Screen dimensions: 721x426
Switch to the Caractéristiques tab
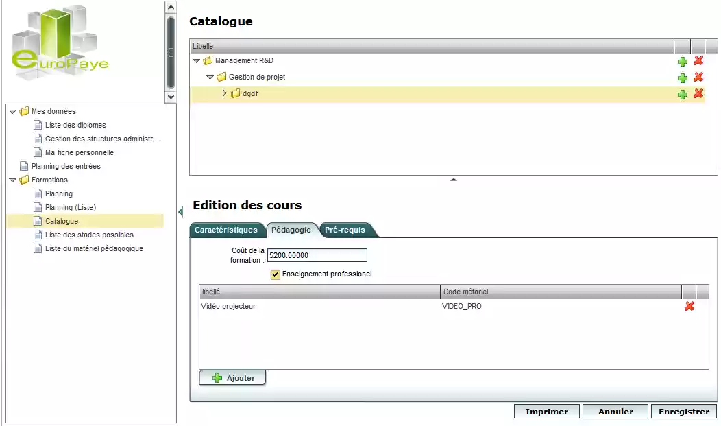coord(228,230)
